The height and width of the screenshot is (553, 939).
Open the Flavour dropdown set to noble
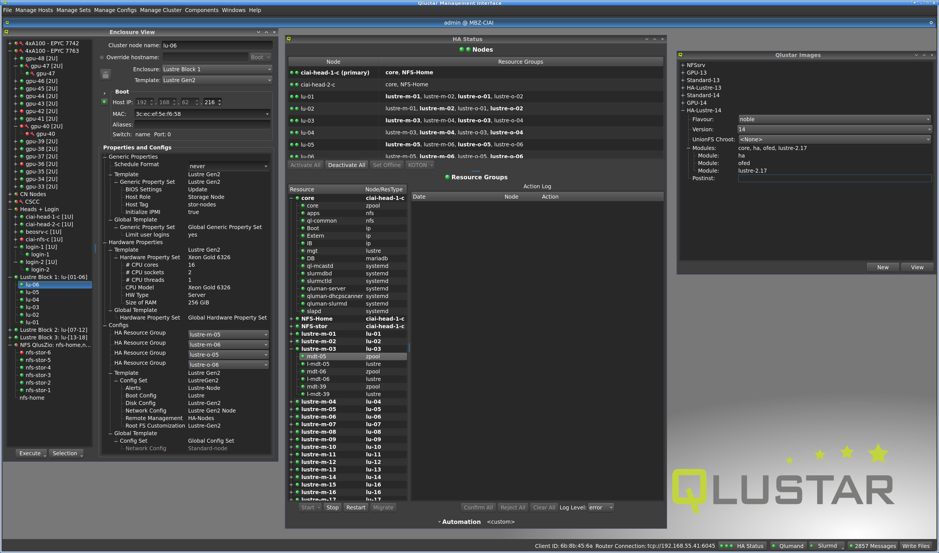pos(834,119)
